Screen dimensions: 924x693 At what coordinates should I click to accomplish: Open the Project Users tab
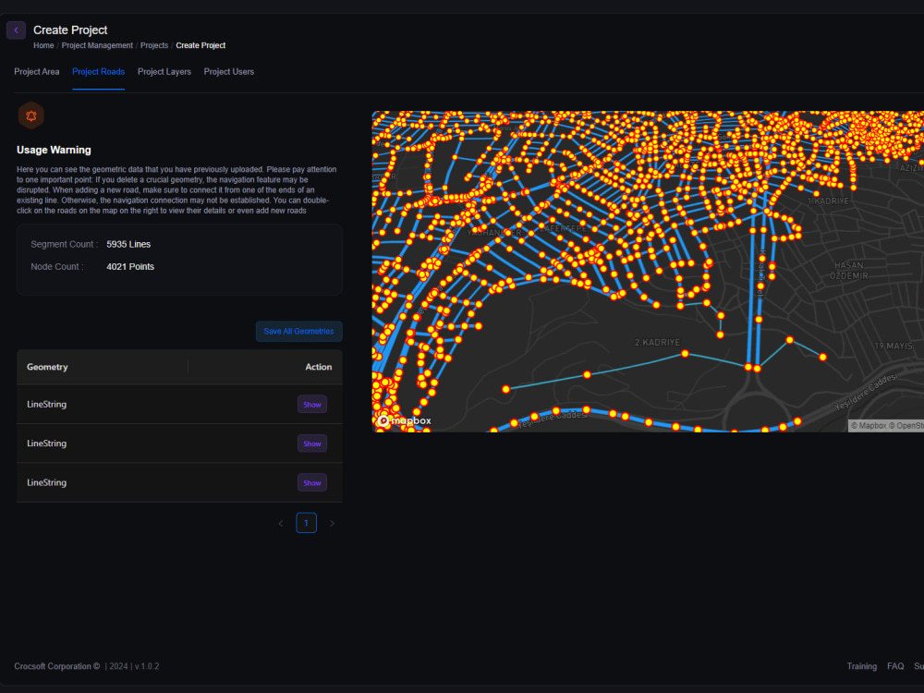228,72
